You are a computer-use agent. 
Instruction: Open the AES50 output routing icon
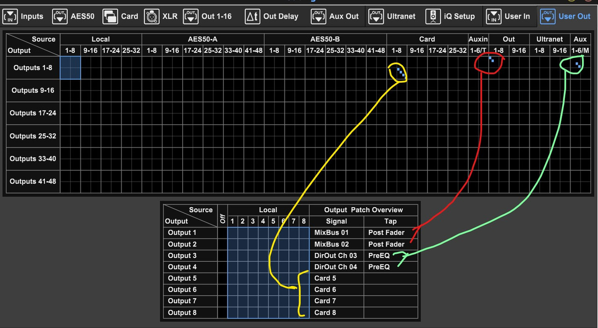(x=60, y=16)
